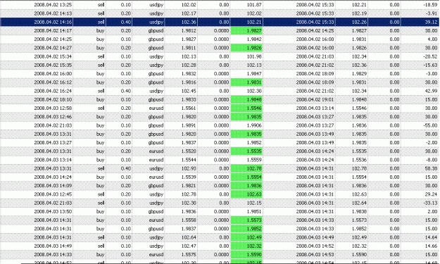The height and width of the screenshot is (264, 440).
Task: Click the open time 2008.04.03 12:58
Action: point(53,108)
